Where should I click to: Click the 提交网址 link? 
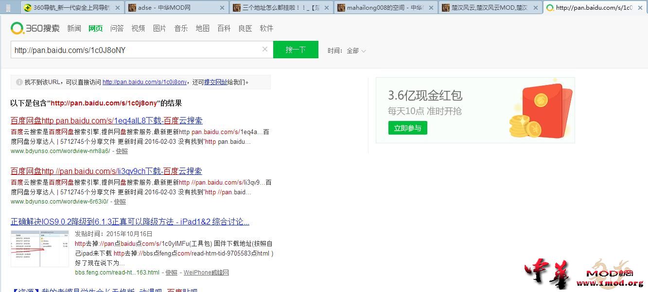215,82
